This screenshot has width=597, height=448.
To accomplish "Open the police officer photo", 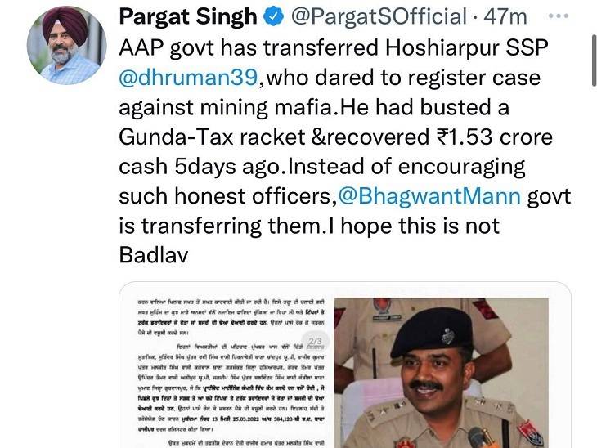I will click(442, 373).
